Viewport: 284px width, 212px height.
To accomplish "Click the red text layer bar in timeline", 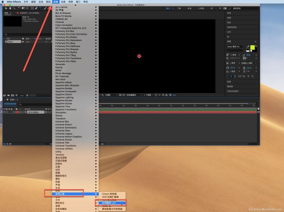I will pos(177,112).
